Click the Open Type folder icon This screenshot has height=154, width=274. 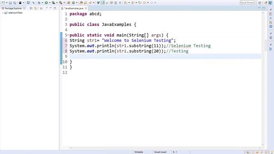(81, 3)
